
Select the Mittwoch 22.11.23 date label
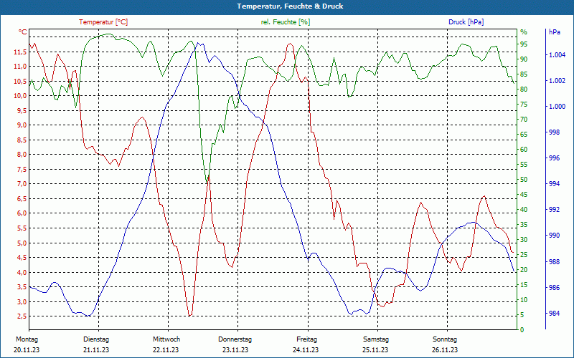click(166, 344)
